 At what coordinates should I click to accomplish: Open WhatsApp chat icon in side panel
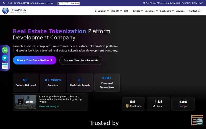5,50
